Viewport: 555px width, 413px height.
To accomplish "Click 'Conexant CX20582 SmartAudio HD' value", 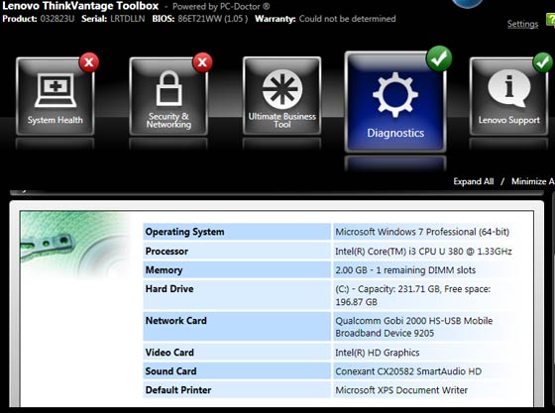I will 408,371.
